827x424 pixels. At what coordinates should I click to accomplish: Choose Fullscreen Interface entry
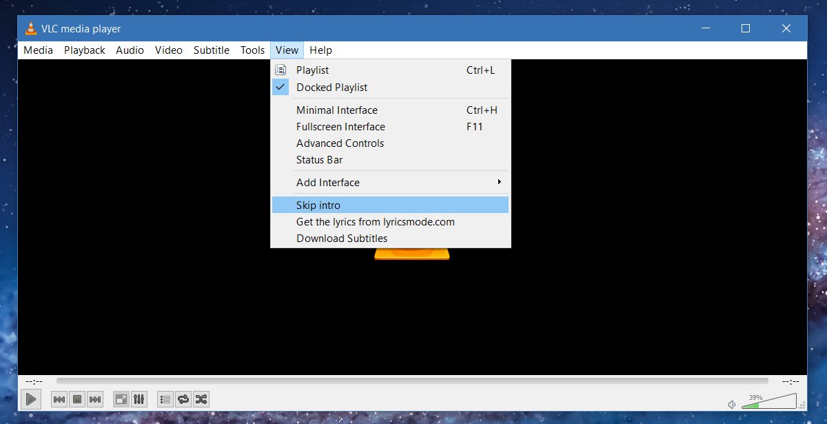tap(391, 127)
